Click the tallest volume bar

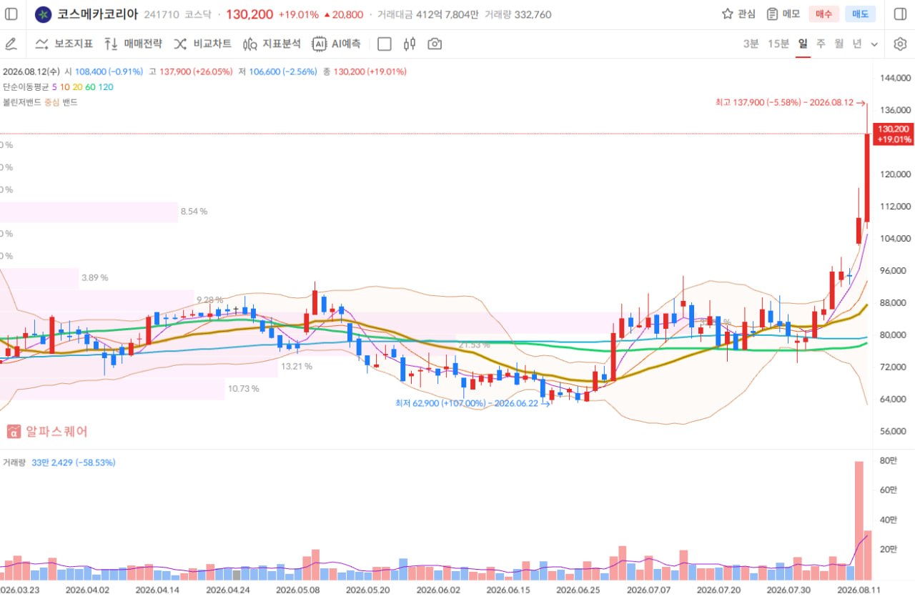coord(859,520)
